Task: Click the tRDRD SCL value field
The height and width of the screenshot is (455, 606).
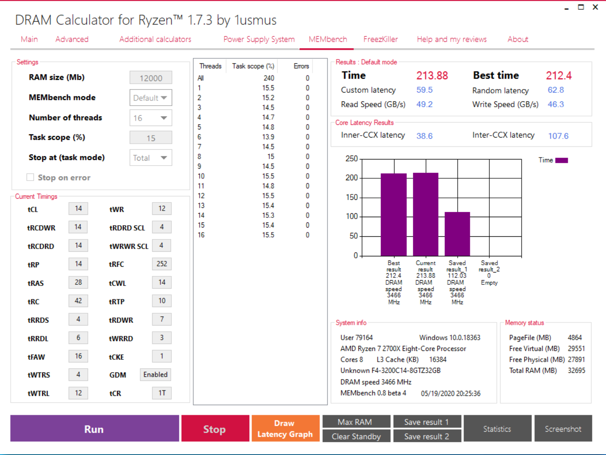Action: coord(162,227)
